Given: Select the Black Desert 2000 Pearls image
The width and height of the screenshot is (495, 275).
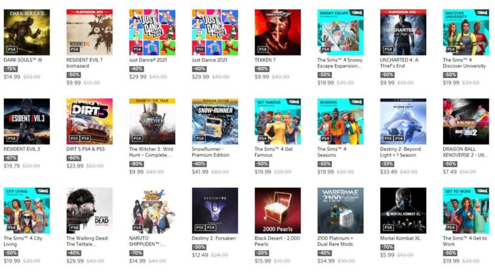Looking at the screenshot, I should coord(277,211).
